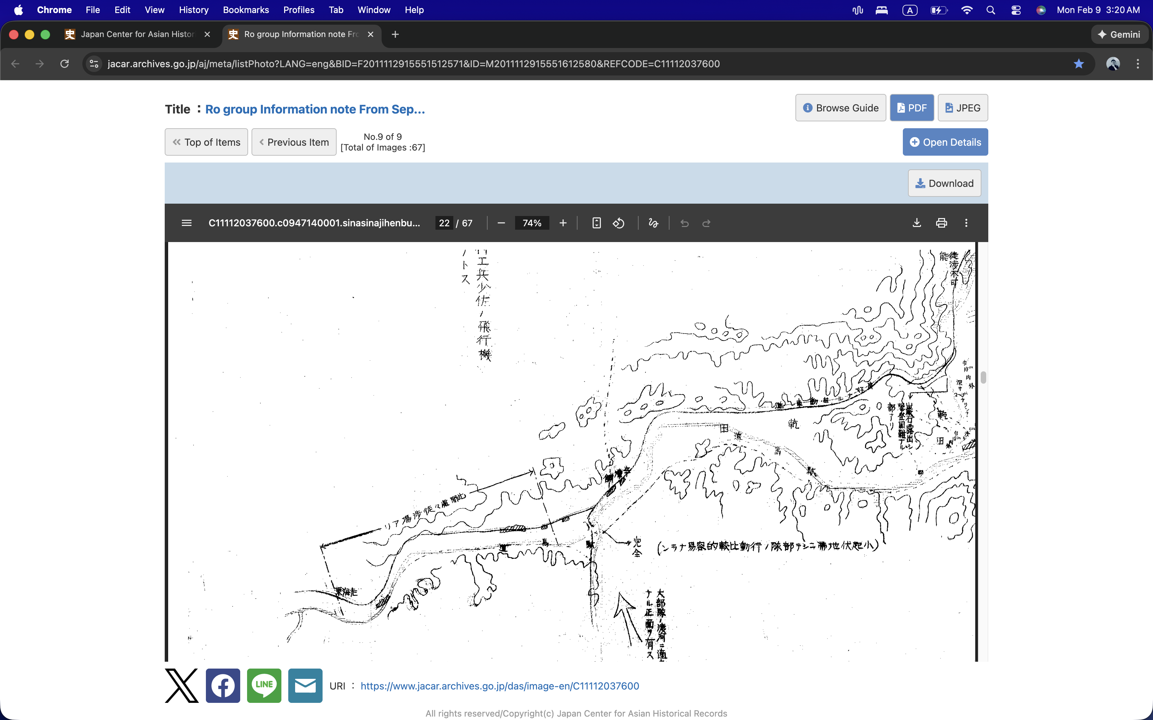Open macOS Control Center
This screenshot has width=1153, height=720.
tap(1016, 10)
